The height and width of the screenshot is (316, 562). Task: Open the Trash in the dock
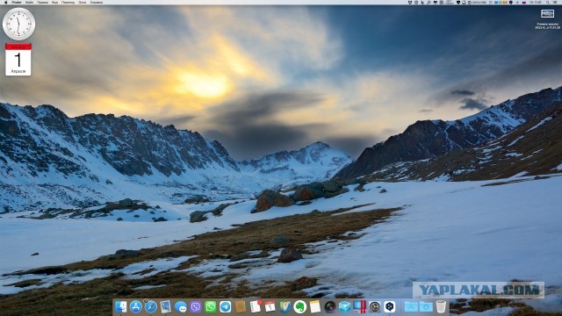[x=441, y=306]
